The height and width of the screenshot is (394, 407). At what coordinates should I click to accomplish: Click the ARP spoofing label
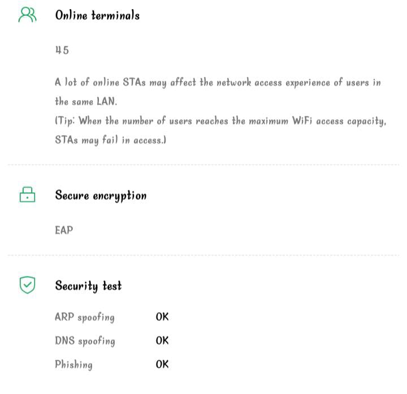pyautogui.click(x=85, y=317)
